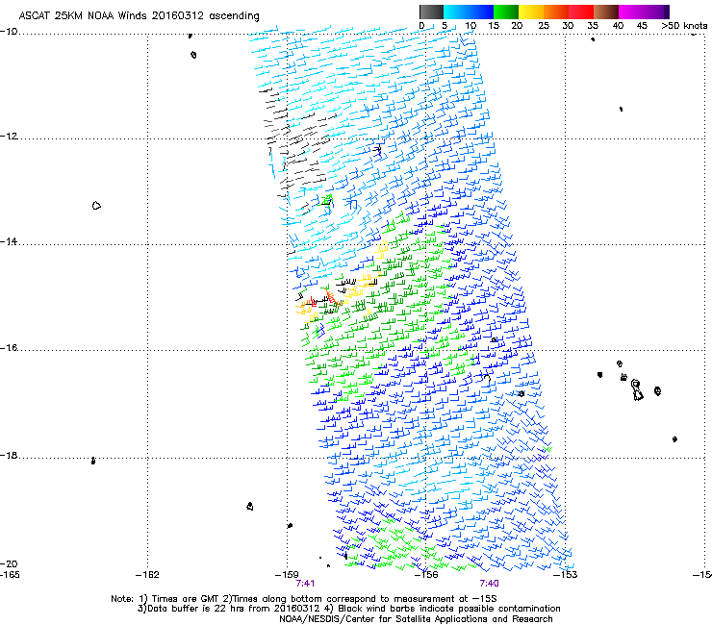
Task: Click the legend value '25'
Action: (544, 26)
